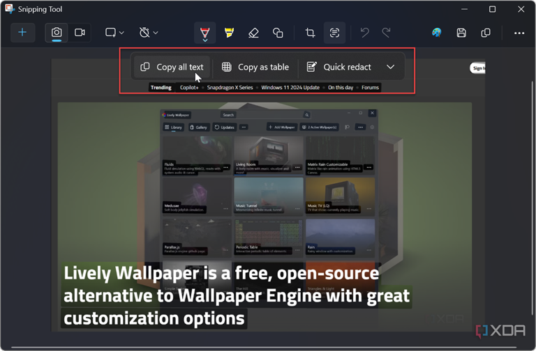The image size is (536, 351).
Task: Open the snipping shape mode dropdown
Action: click(x=114, y=33)
